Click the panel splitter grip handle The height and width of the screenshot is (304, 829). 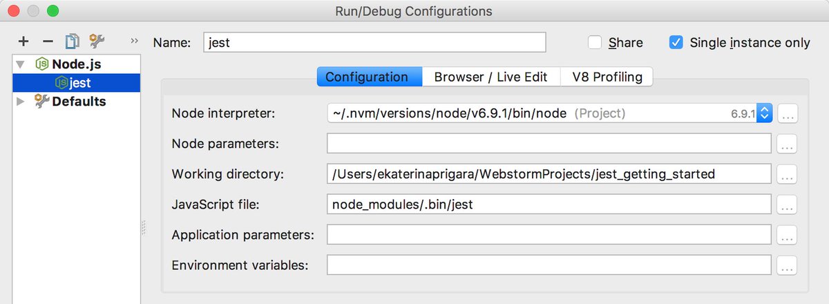[x=144, y=227]
